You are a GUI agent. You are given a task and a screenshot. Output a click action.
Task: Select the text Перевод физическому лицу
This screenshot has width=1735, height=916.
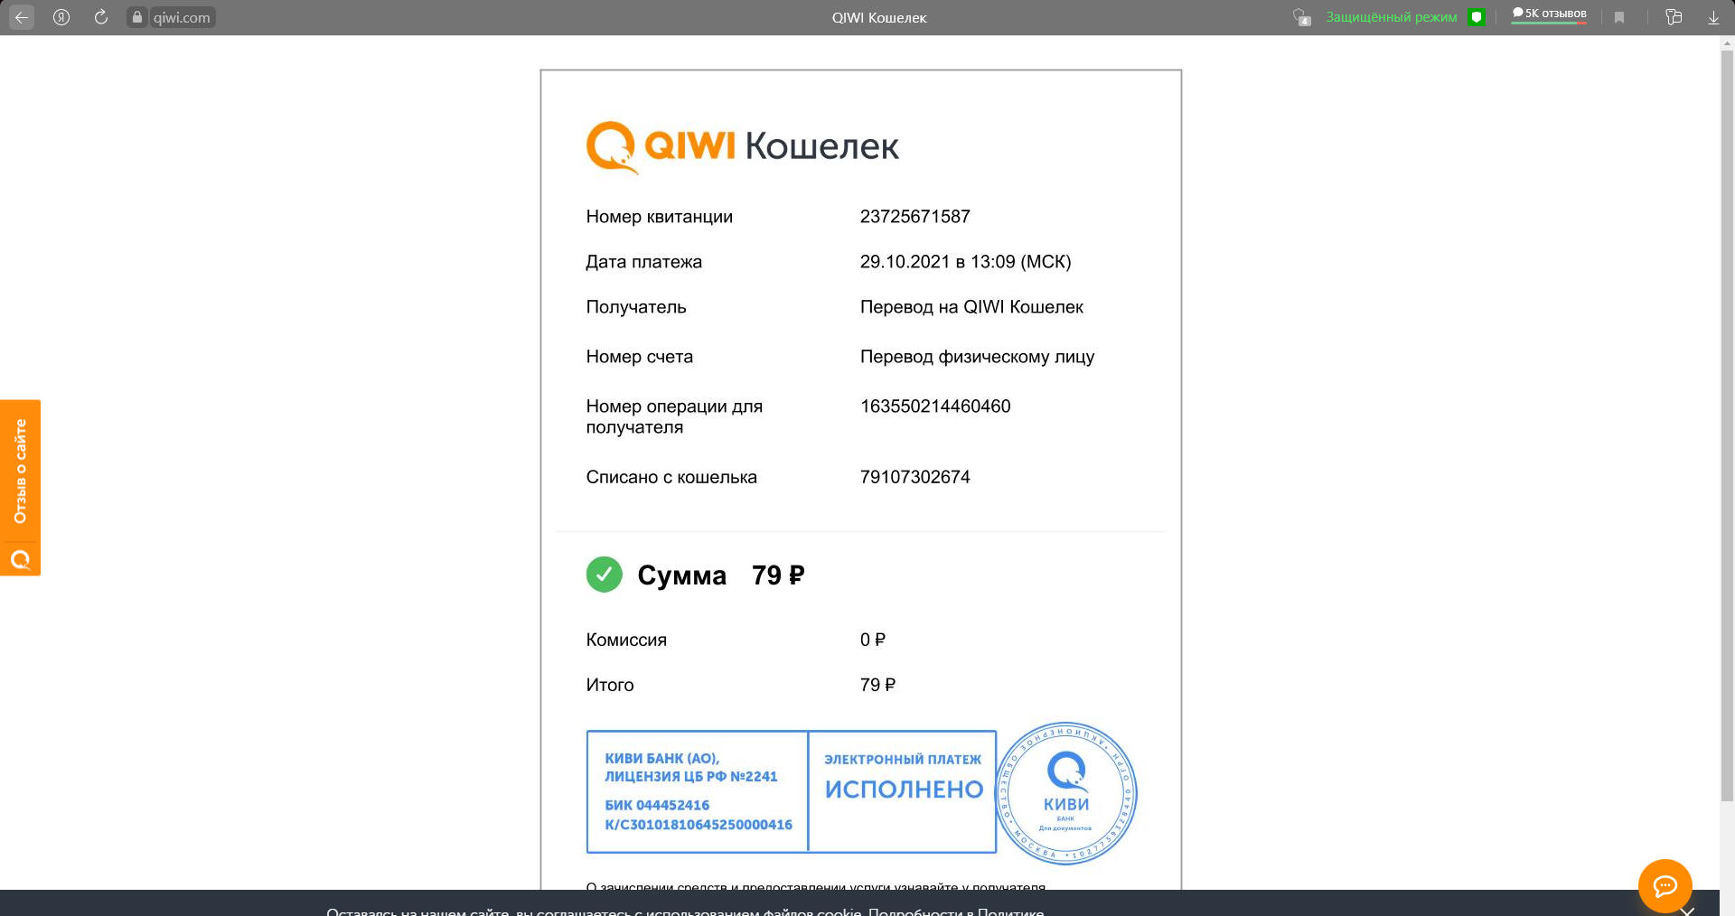click(977, 357)
